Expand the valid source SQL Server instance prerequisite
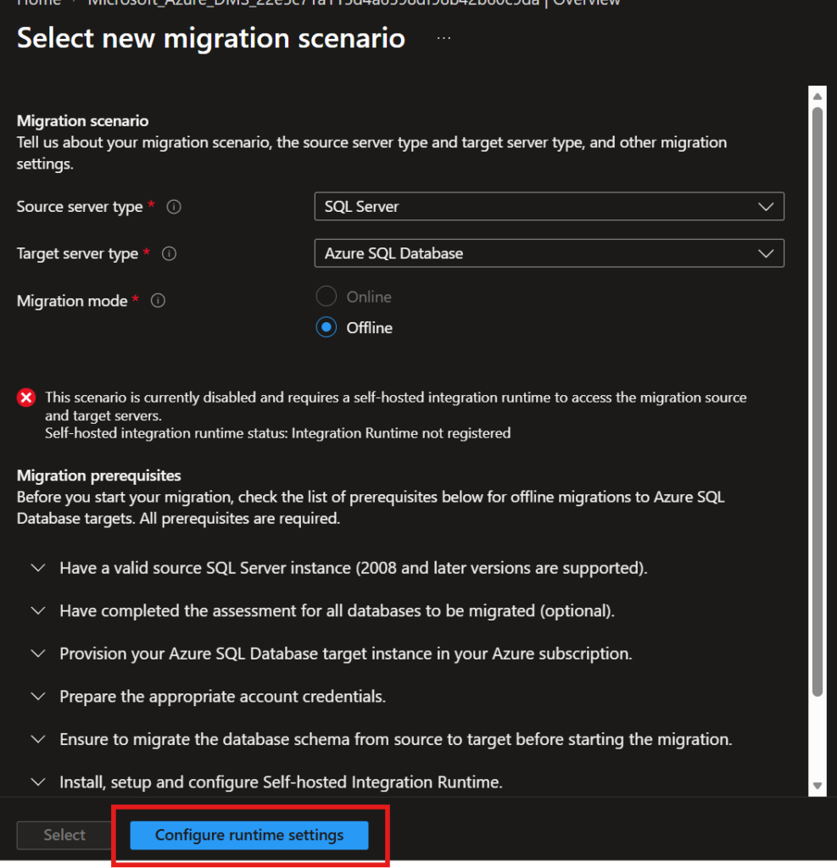The width and height of the screenshot is (837, 868). tap(38, 568)
